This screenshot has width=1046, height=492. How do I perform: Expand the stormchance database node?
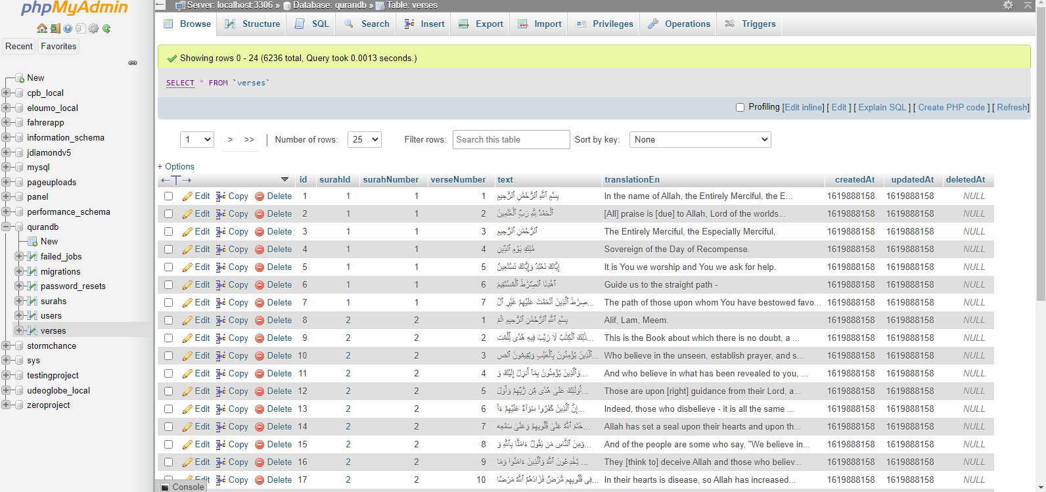6,346
